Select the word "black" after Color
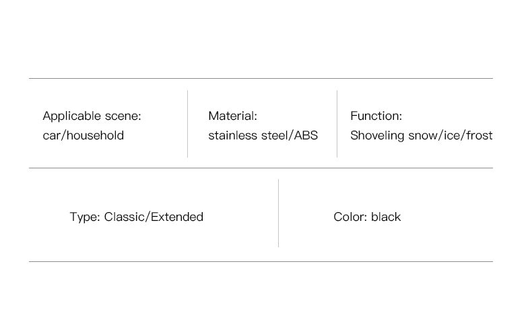The image size is (532, 332). click(x=386, y=217)
